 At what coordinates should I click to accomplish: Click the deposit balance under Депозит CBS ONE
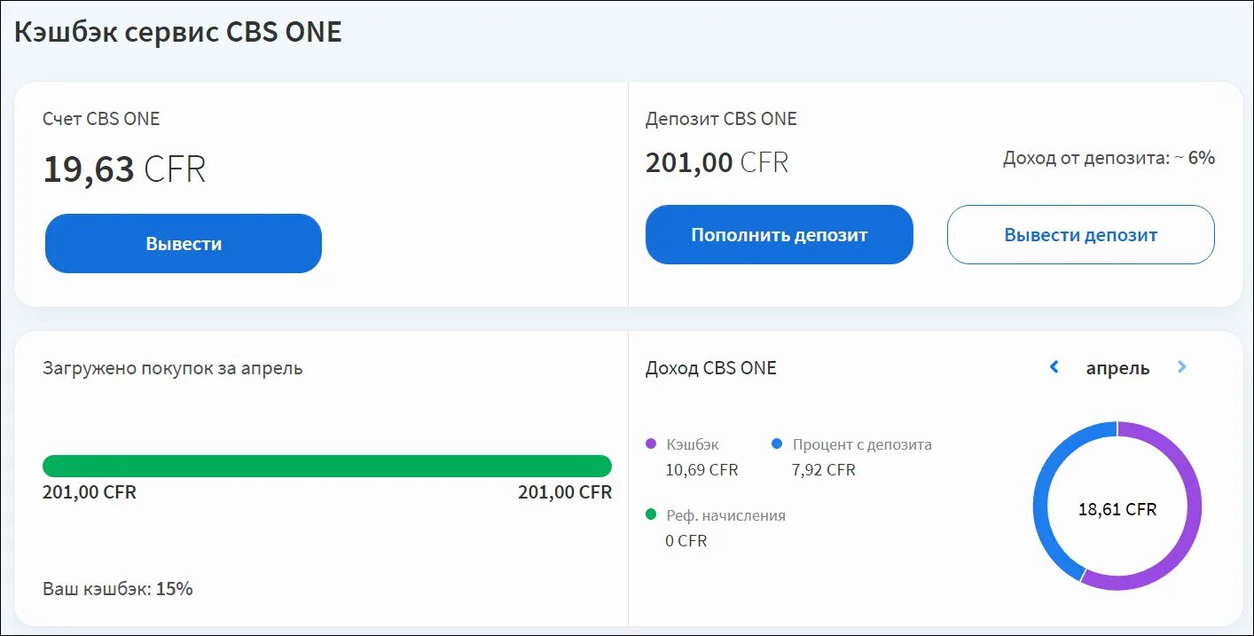point(717,163)
